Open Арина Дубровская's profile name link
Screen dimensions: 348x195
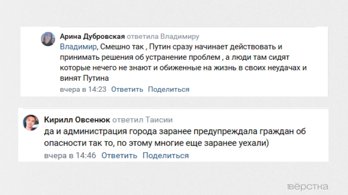(x=92, y=36)
